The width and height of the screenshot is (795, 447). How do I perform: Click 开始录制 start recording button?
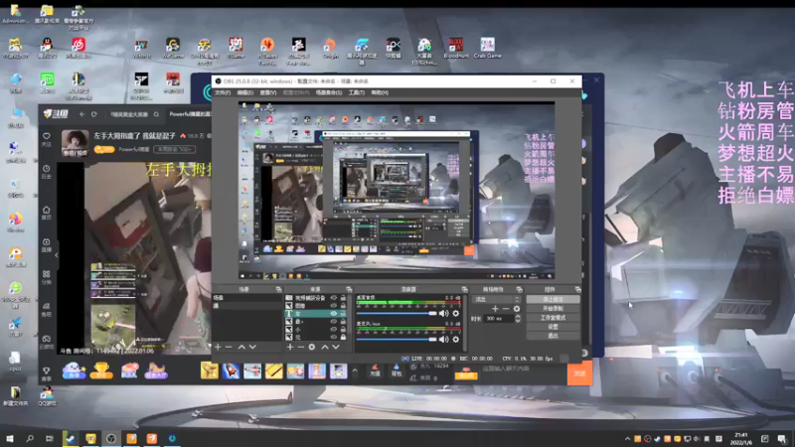553,309
